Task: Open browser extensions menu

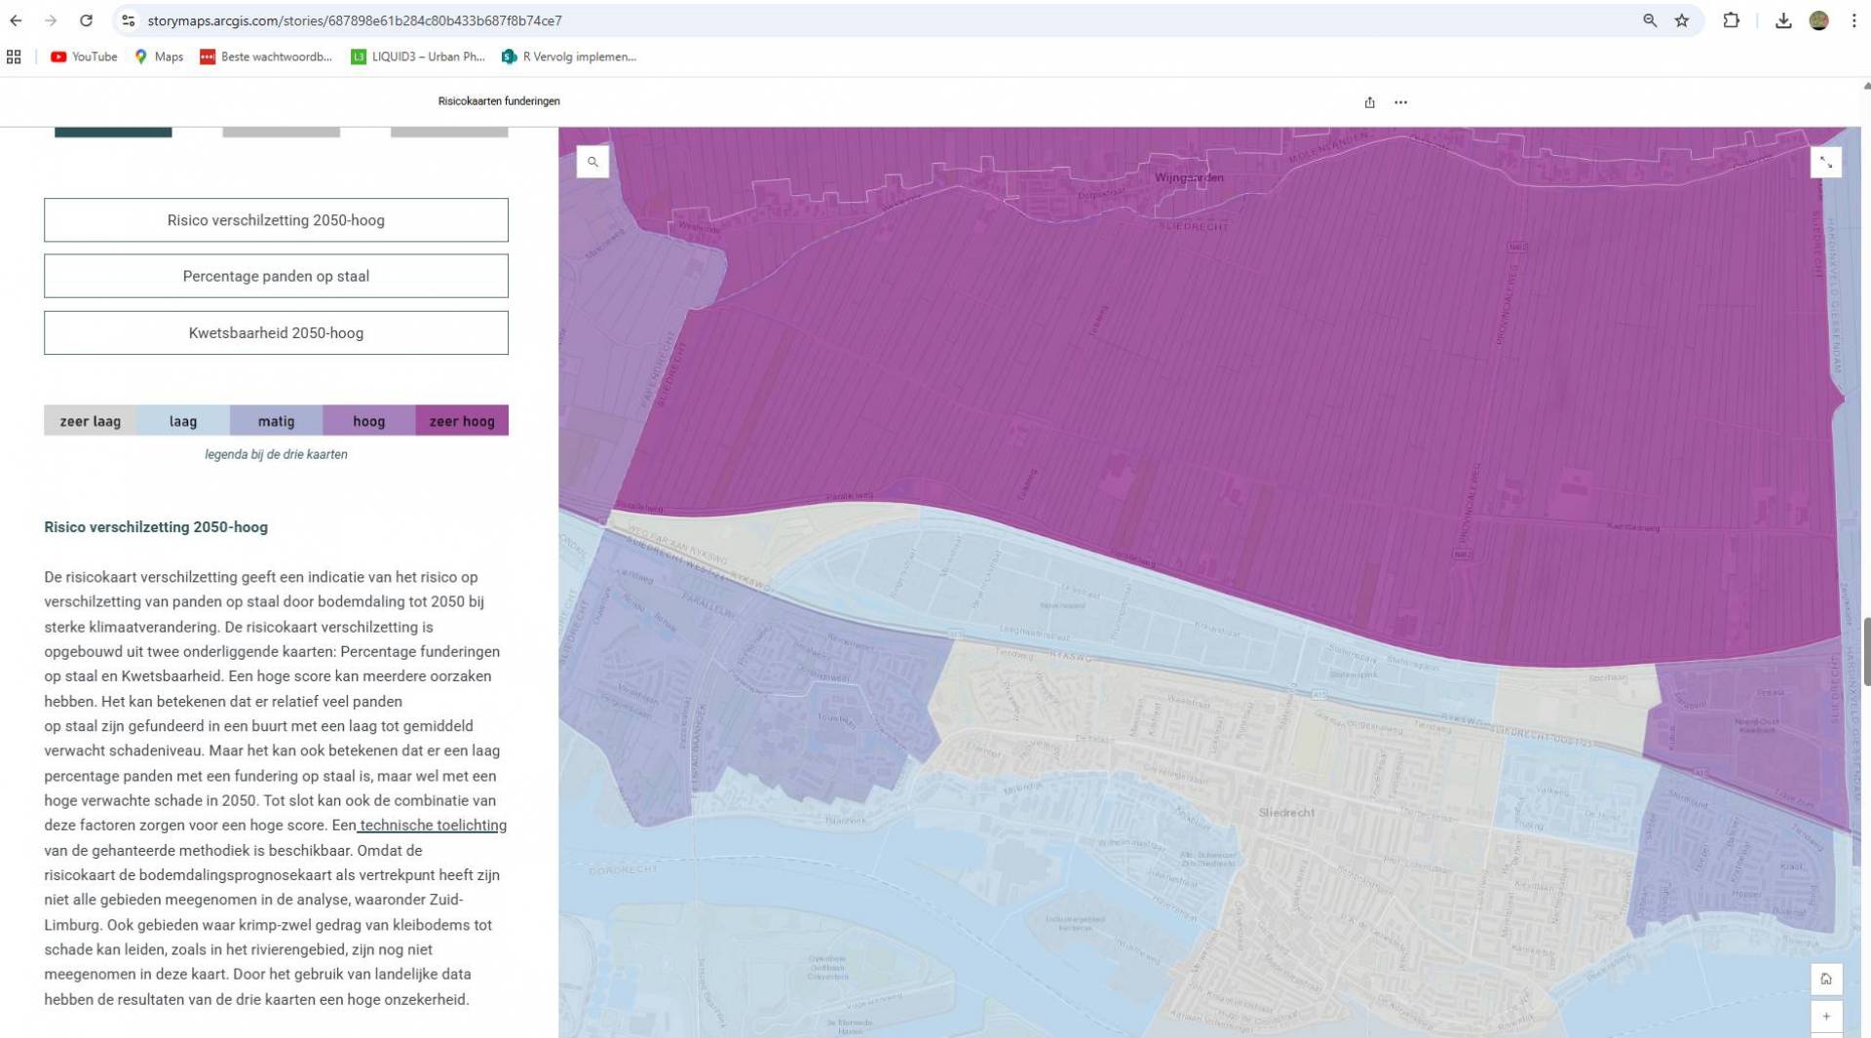Action: (1731, 20)
